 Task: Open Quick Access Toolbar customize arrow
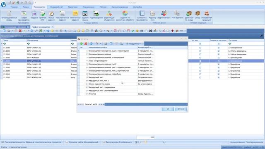35,2
